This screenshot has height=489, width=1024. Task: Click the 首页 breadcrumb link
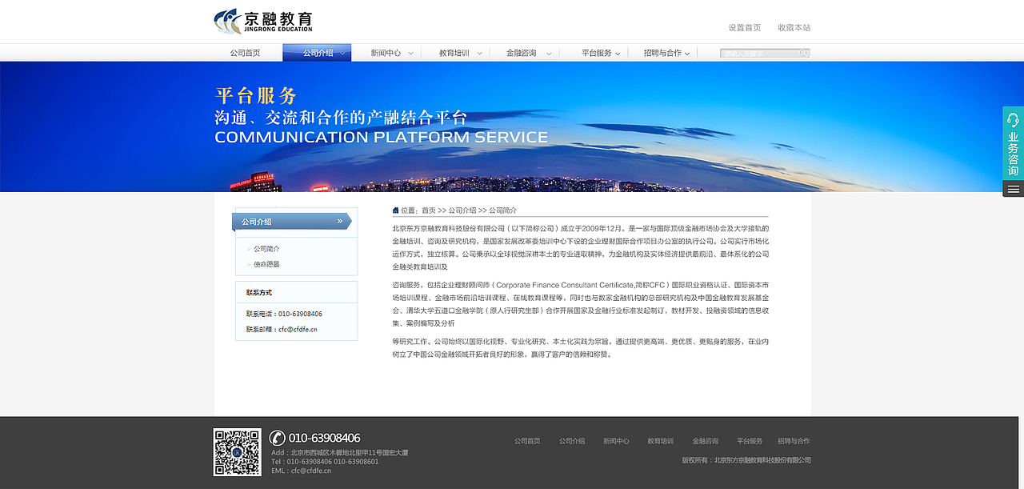[x=429, y=210]
